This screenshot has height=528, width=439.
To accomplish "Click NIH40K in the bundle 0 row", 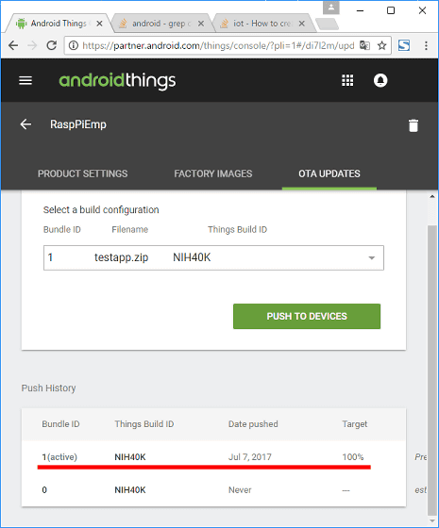I will pyautogui.click(x=130, y=490).
